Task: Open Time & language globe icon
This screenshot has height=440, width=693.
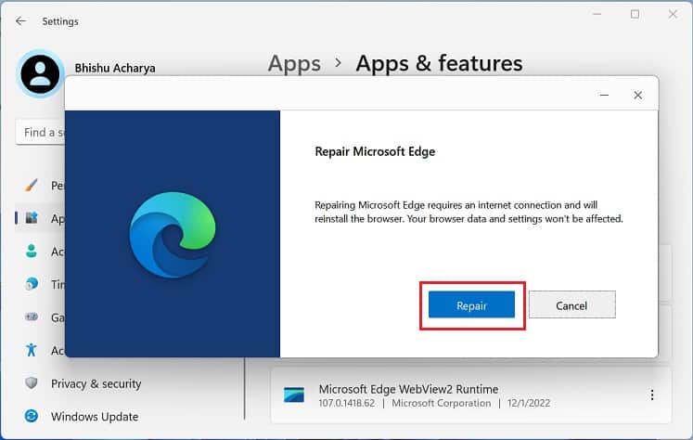Action: (x=32, y=283)
